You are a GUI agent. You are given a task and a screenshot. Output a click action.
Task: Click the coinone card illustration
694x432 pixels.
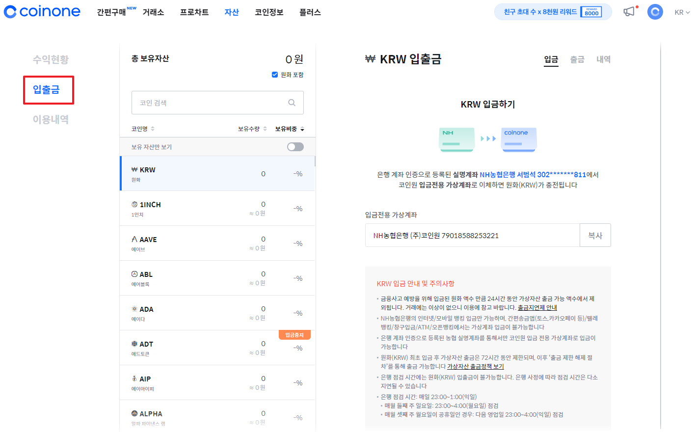[519, 139]
